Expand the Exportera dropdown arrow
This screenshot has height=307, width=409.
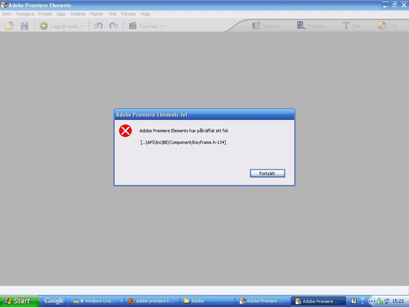(162, 26)
